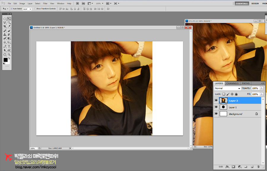This screenshot has width=267, height=171.
Task: Pick the Horizontal Type tool
Action: click(x=9, y=47)
